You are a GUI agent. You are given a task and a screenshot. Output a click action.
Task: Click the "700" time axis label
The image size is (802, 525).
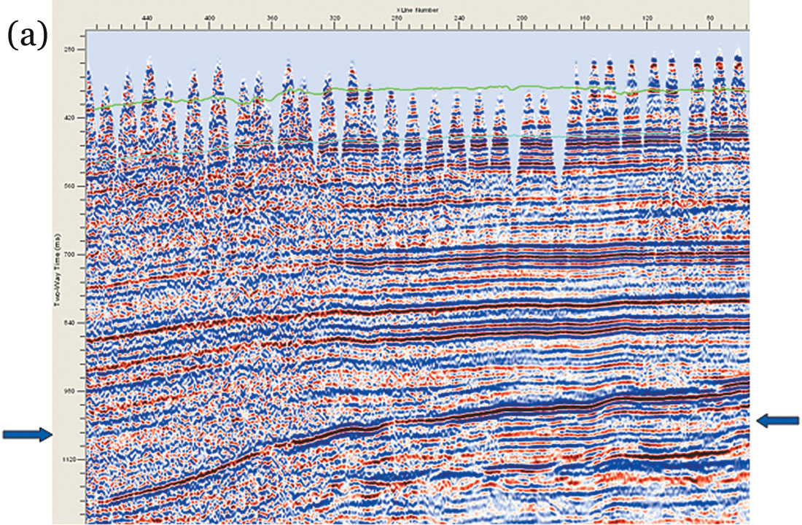pyautogui.click(x=69, y=254)
